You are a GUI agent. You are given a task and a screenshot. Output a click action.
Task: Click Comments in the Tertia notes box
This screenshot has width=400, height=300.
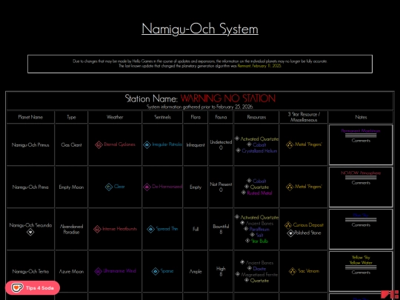coord(361,273)
